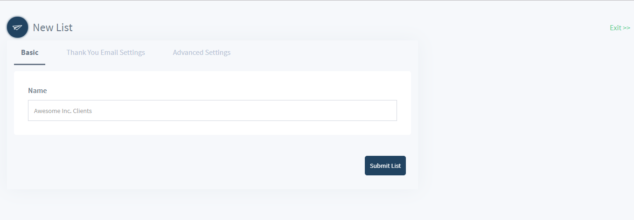Click the New List page heading
The width and height of the screenshot is (634, 220).
click(x=53, y=27)
